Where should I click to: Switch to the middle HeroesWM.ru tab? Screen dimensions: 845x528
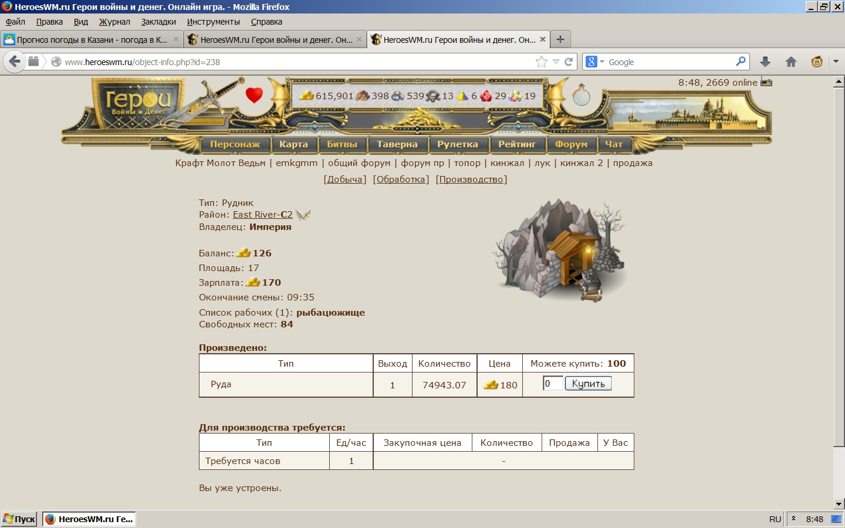tap(275, 39)
